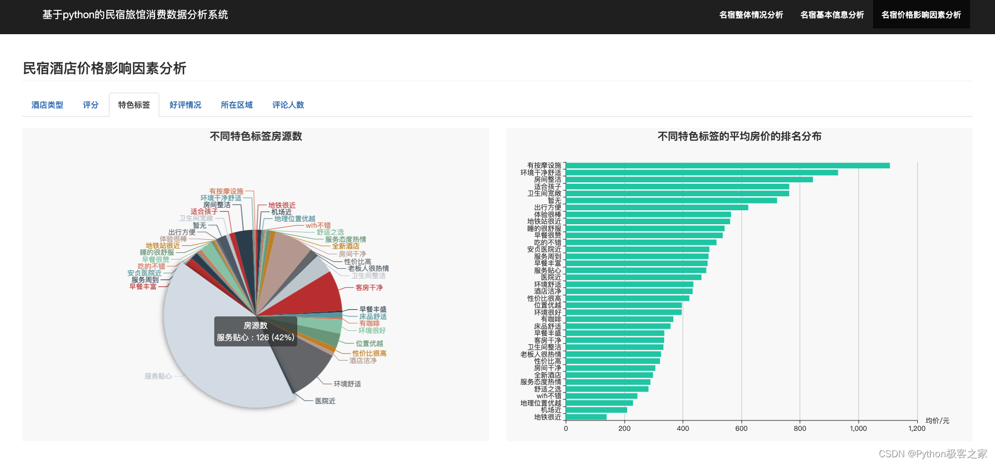Show the 评论人数 tab
Viewport: 995px width, 464px height.
point(288,105)
